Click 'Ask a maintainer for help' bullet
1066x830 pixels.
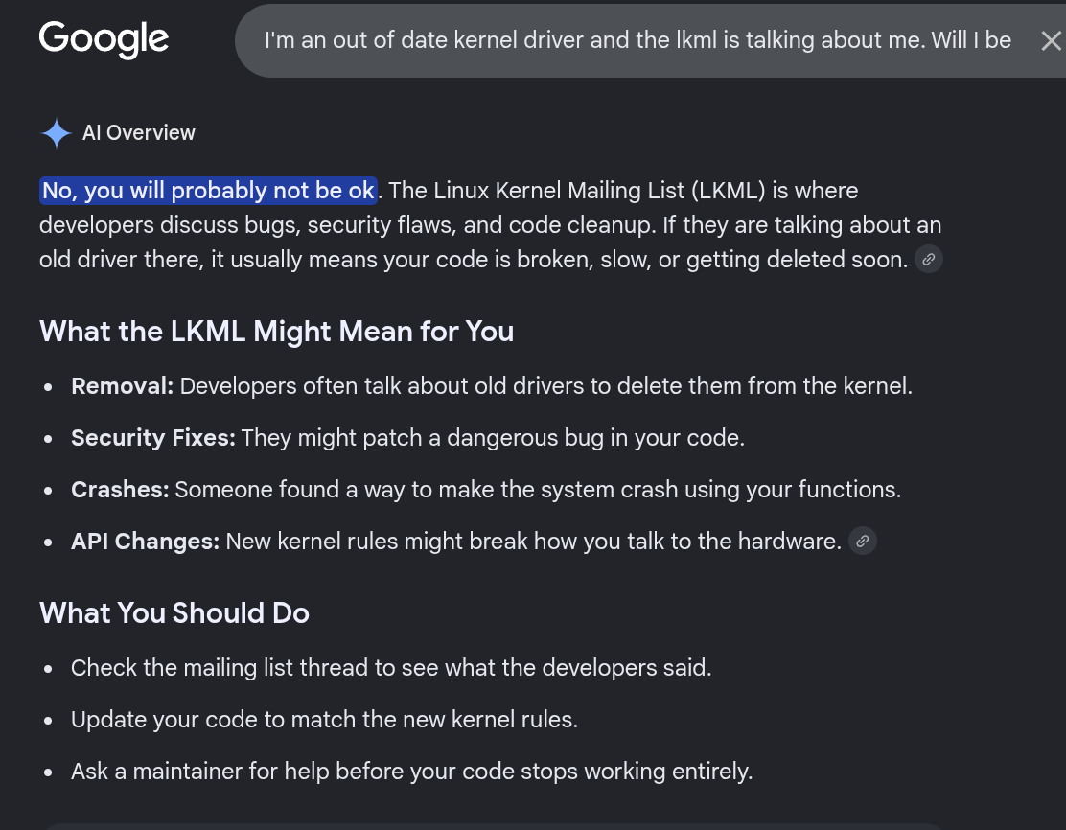coord(412,771)
